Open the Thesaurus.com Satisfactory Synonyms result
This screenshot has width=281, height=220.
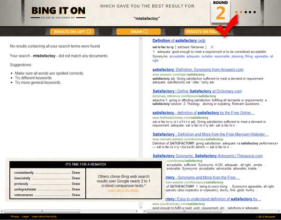tap(207, 156)
